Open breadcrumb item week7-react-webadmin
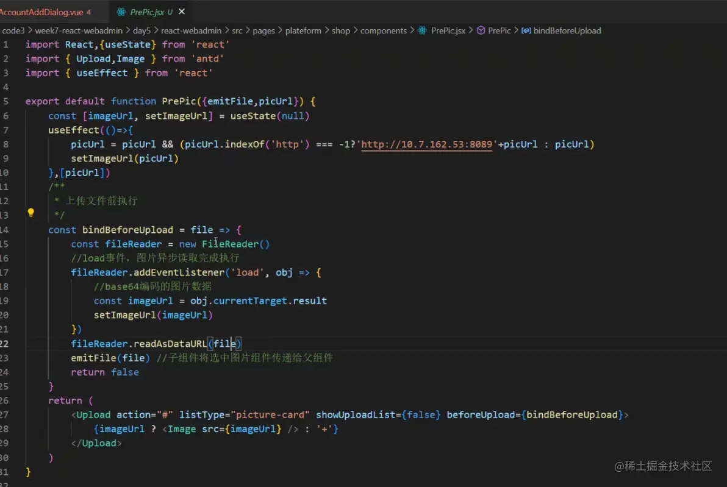Image resolution: width=727 pixels, height=487 pixels. coord(79,30)
